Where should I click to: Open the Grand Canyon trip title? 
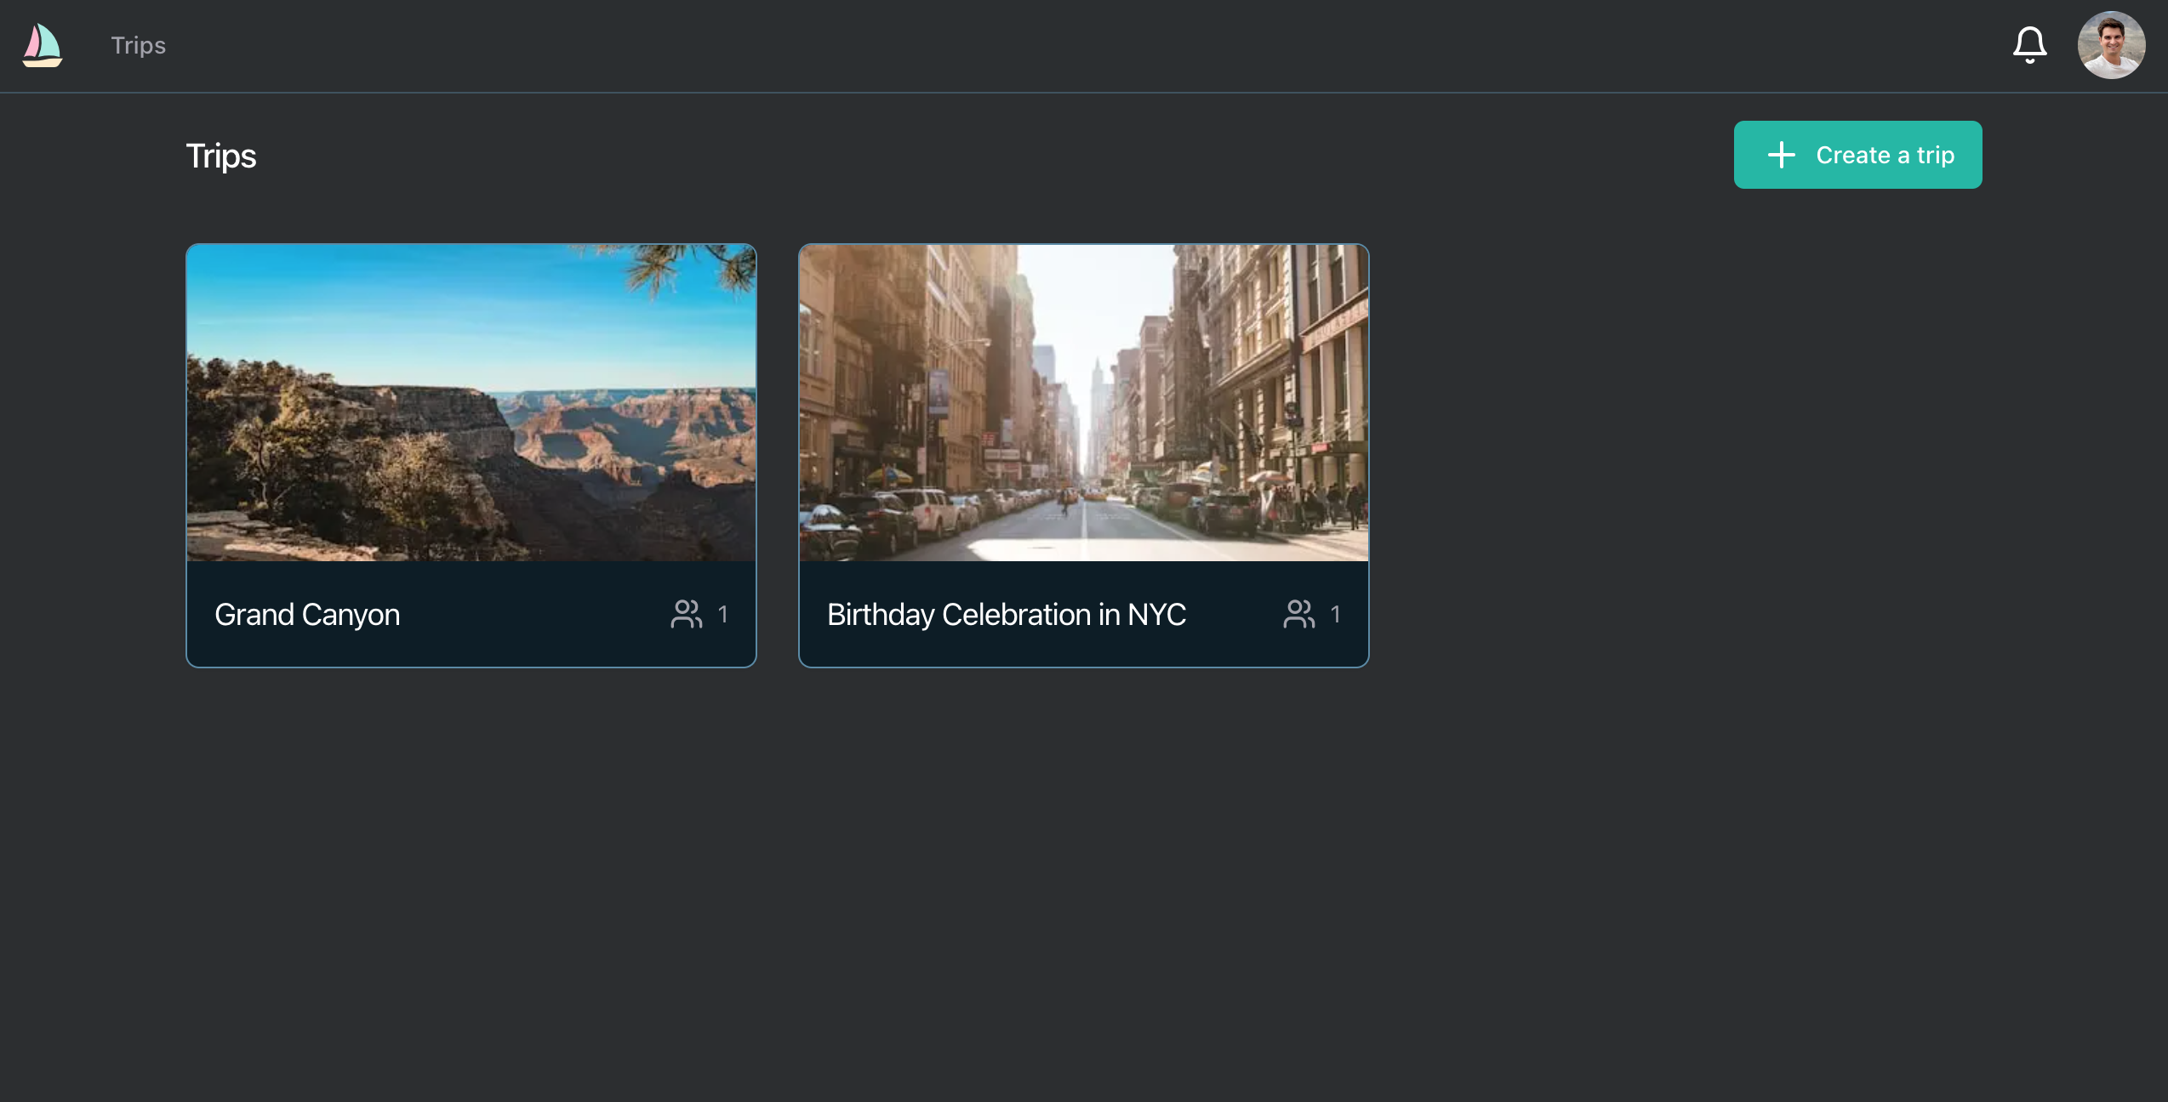(x=307, y=614)
